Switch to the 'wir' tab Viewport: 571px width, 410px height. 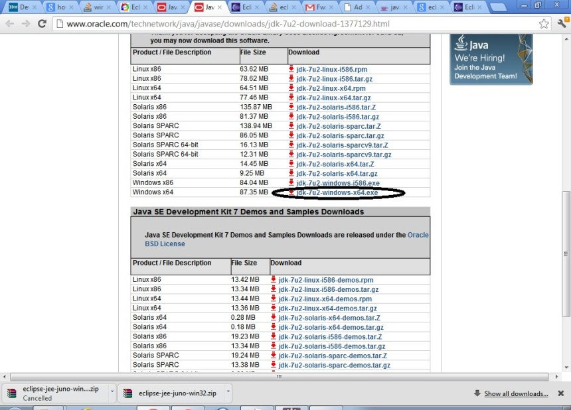96,7
